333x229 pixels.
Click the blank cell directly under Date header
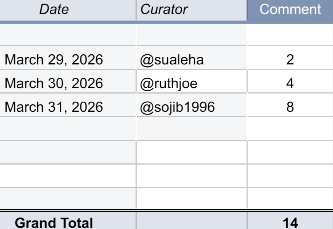(x=68, y=35)
